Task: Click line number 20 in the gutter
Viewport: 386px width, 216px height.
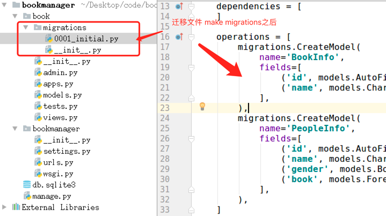Action: (x=165, y=77)
